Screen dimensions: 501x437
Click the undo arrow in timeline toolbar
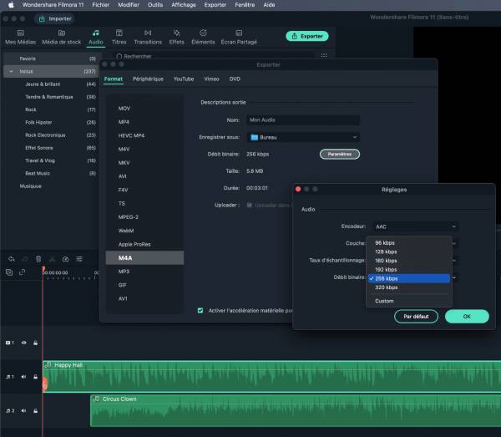click(x=11, y=258)
